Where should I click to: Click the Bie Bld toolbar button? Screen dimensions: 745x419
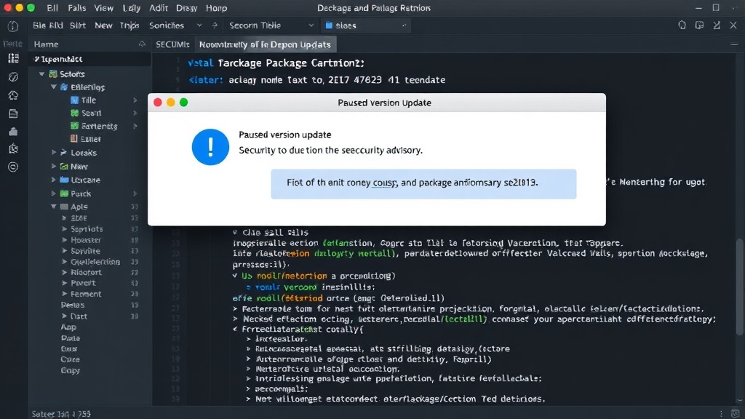click(x=47, y=25)
